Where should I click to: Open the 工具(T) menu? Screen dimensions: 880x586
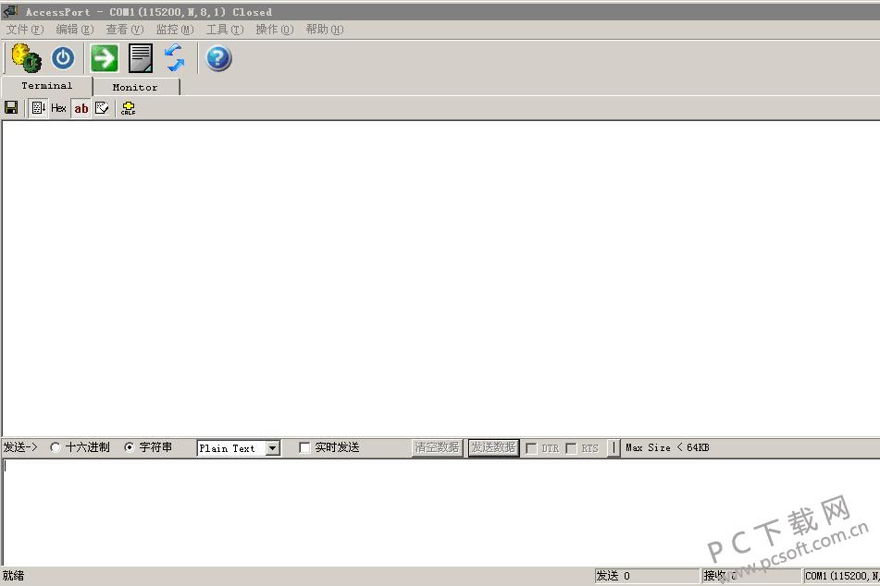point(225,30)
